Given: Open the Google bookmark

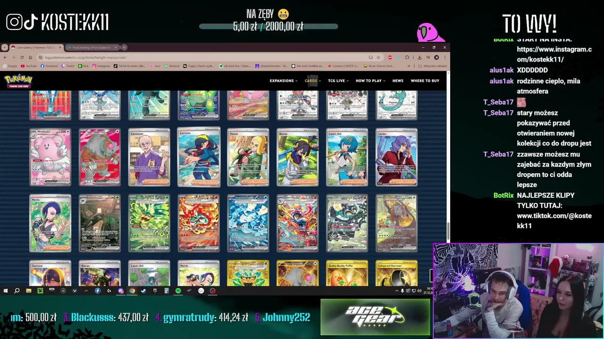Looking at the screenshot, I should pos(10,66).
